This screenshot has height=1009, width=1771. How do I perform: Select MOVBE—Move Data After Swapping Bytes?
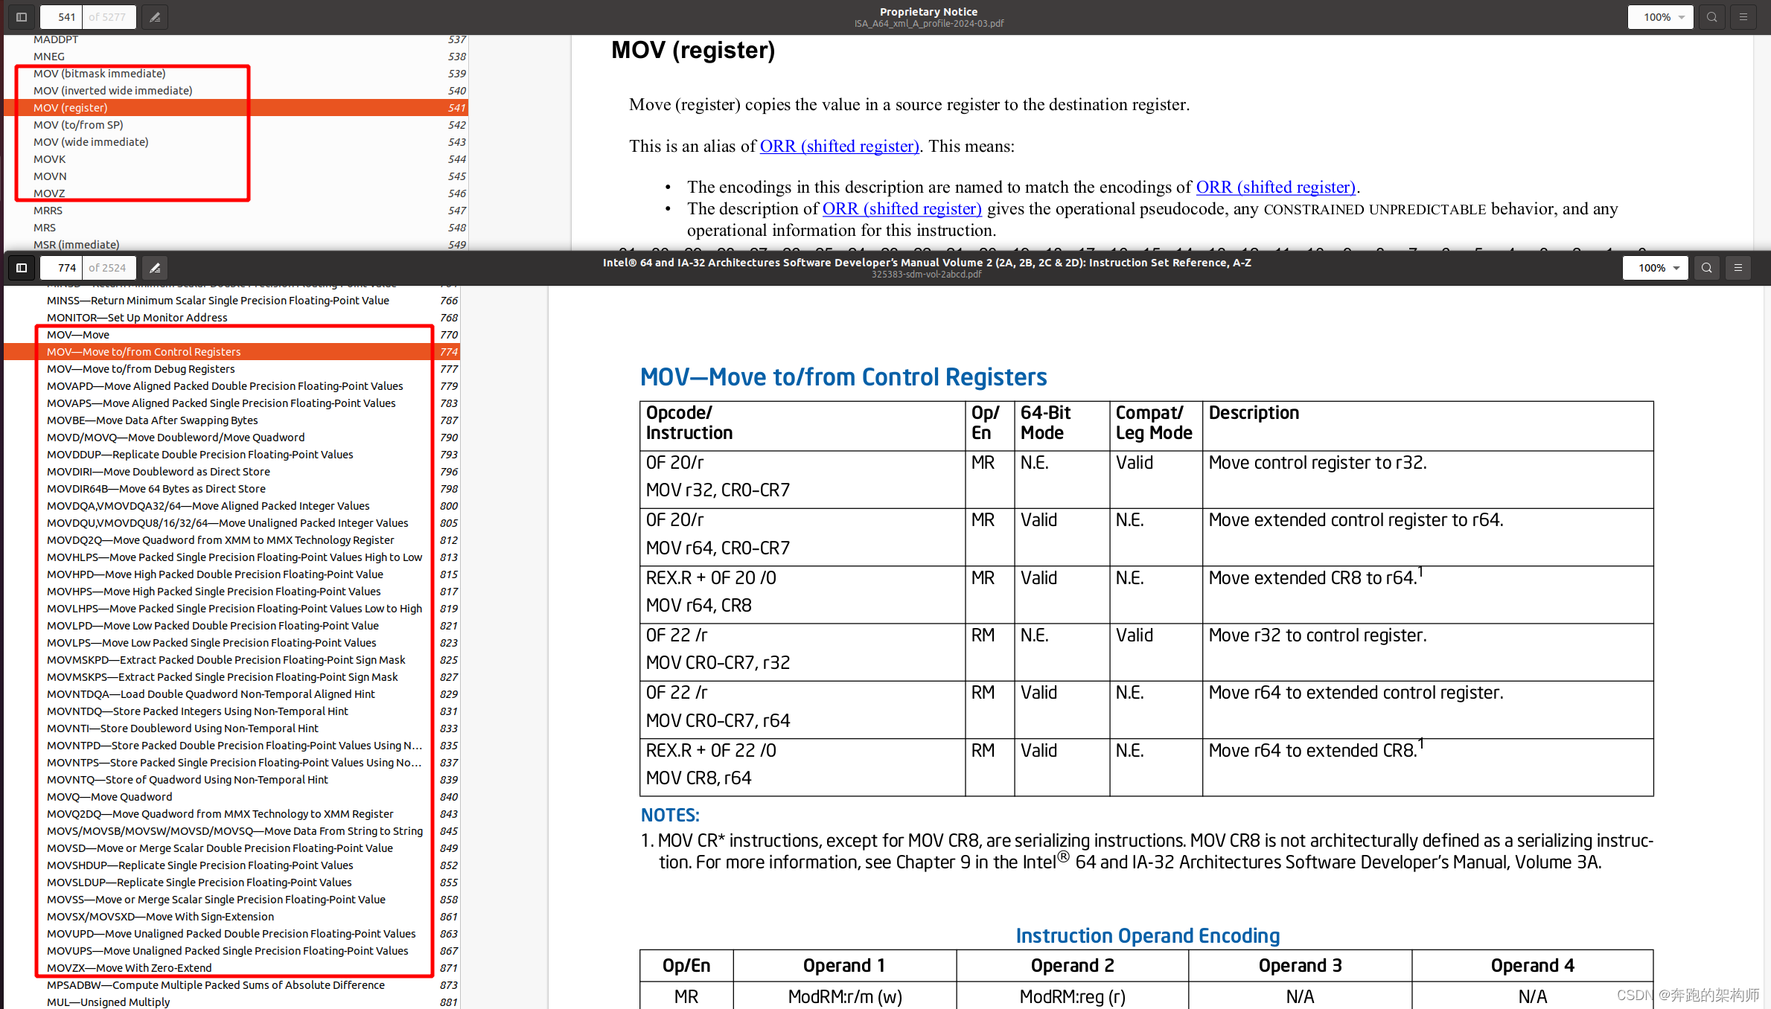pyautogui.click(x=153, y=420)
